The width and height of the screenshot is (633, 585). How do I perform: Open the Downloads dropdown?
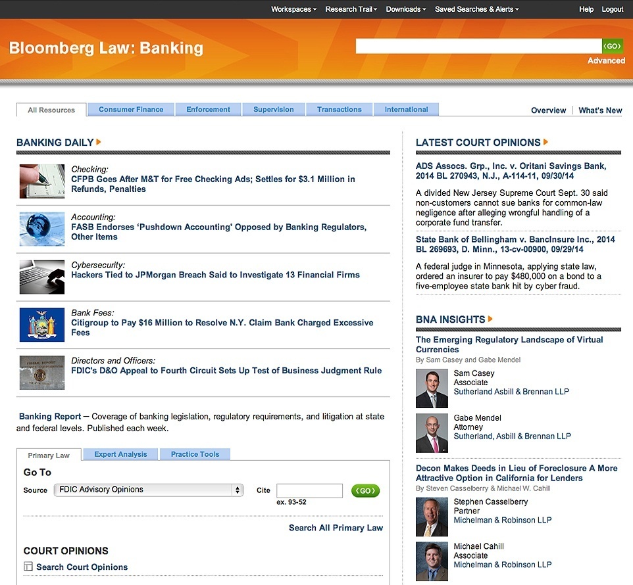(406, 9)
